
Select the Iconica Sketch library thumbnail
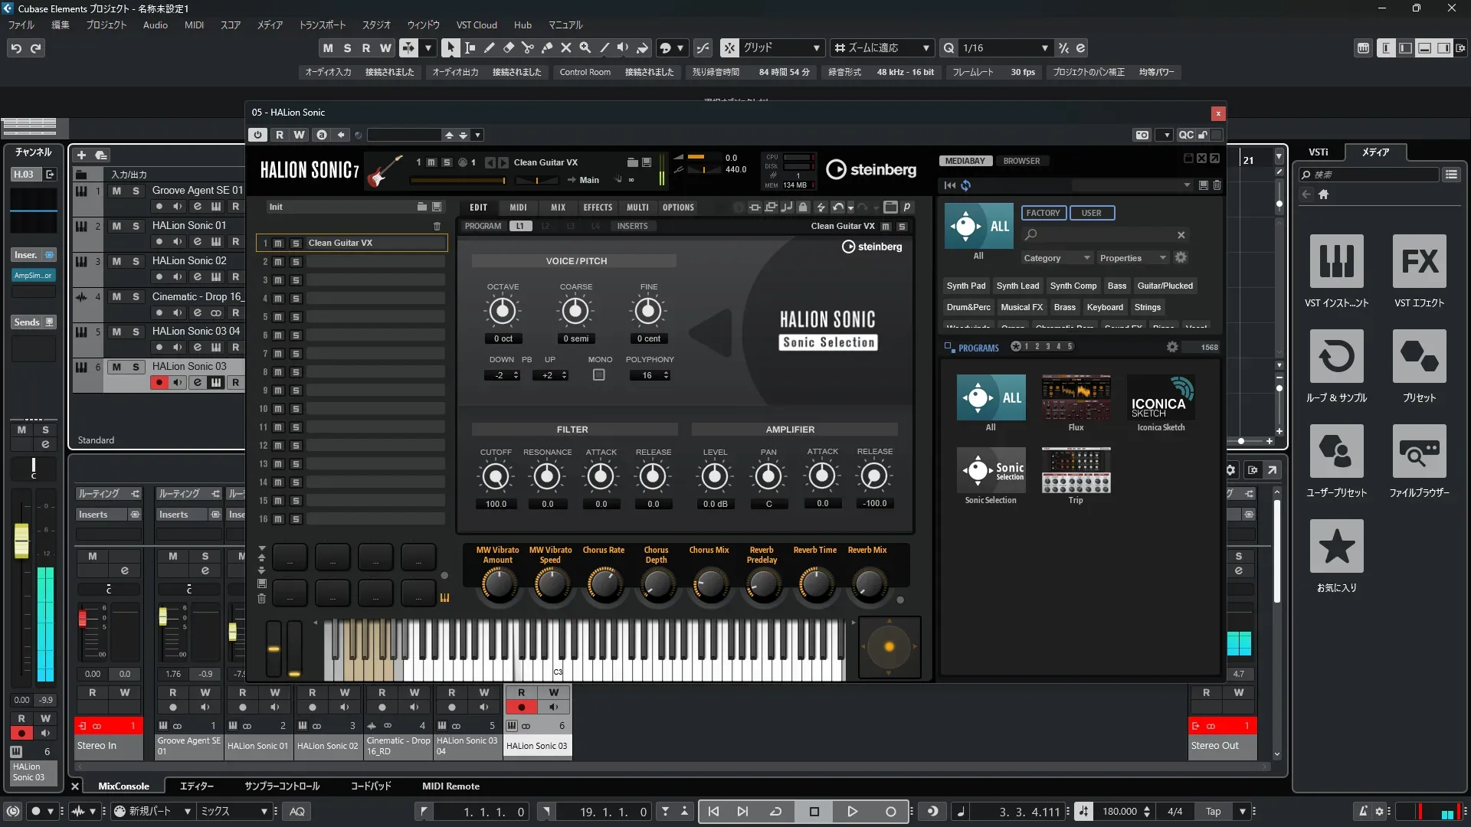(1160, 397)
